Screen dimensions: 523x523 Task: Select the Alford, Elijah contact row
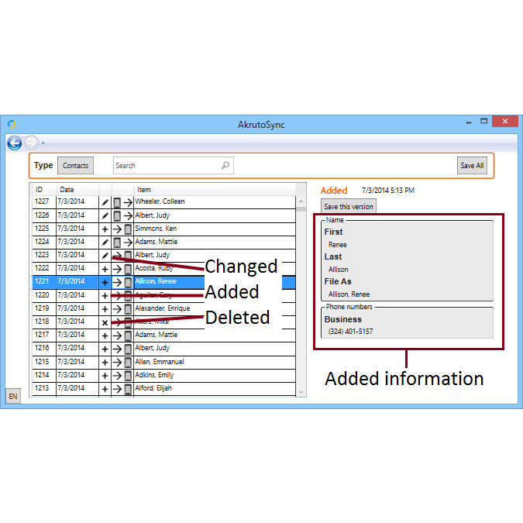[163, 389]
